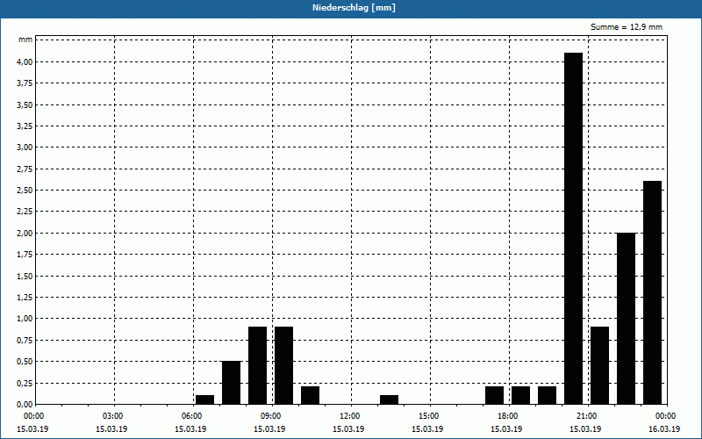
Task: Click the 4,00 y-axis value
Action: click(25, 61)
